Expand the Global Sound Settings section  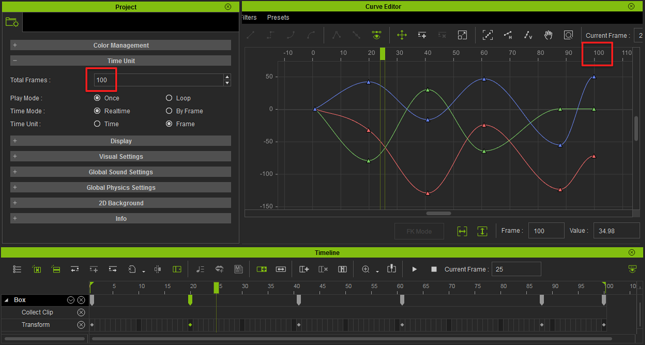[x=121, y=172]
